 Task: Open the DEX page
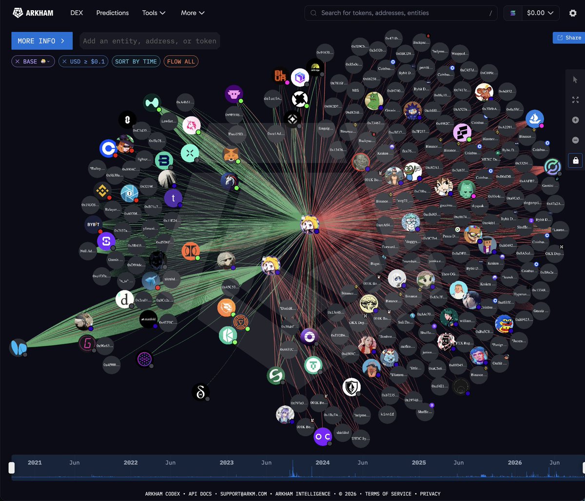click(77, 13)
